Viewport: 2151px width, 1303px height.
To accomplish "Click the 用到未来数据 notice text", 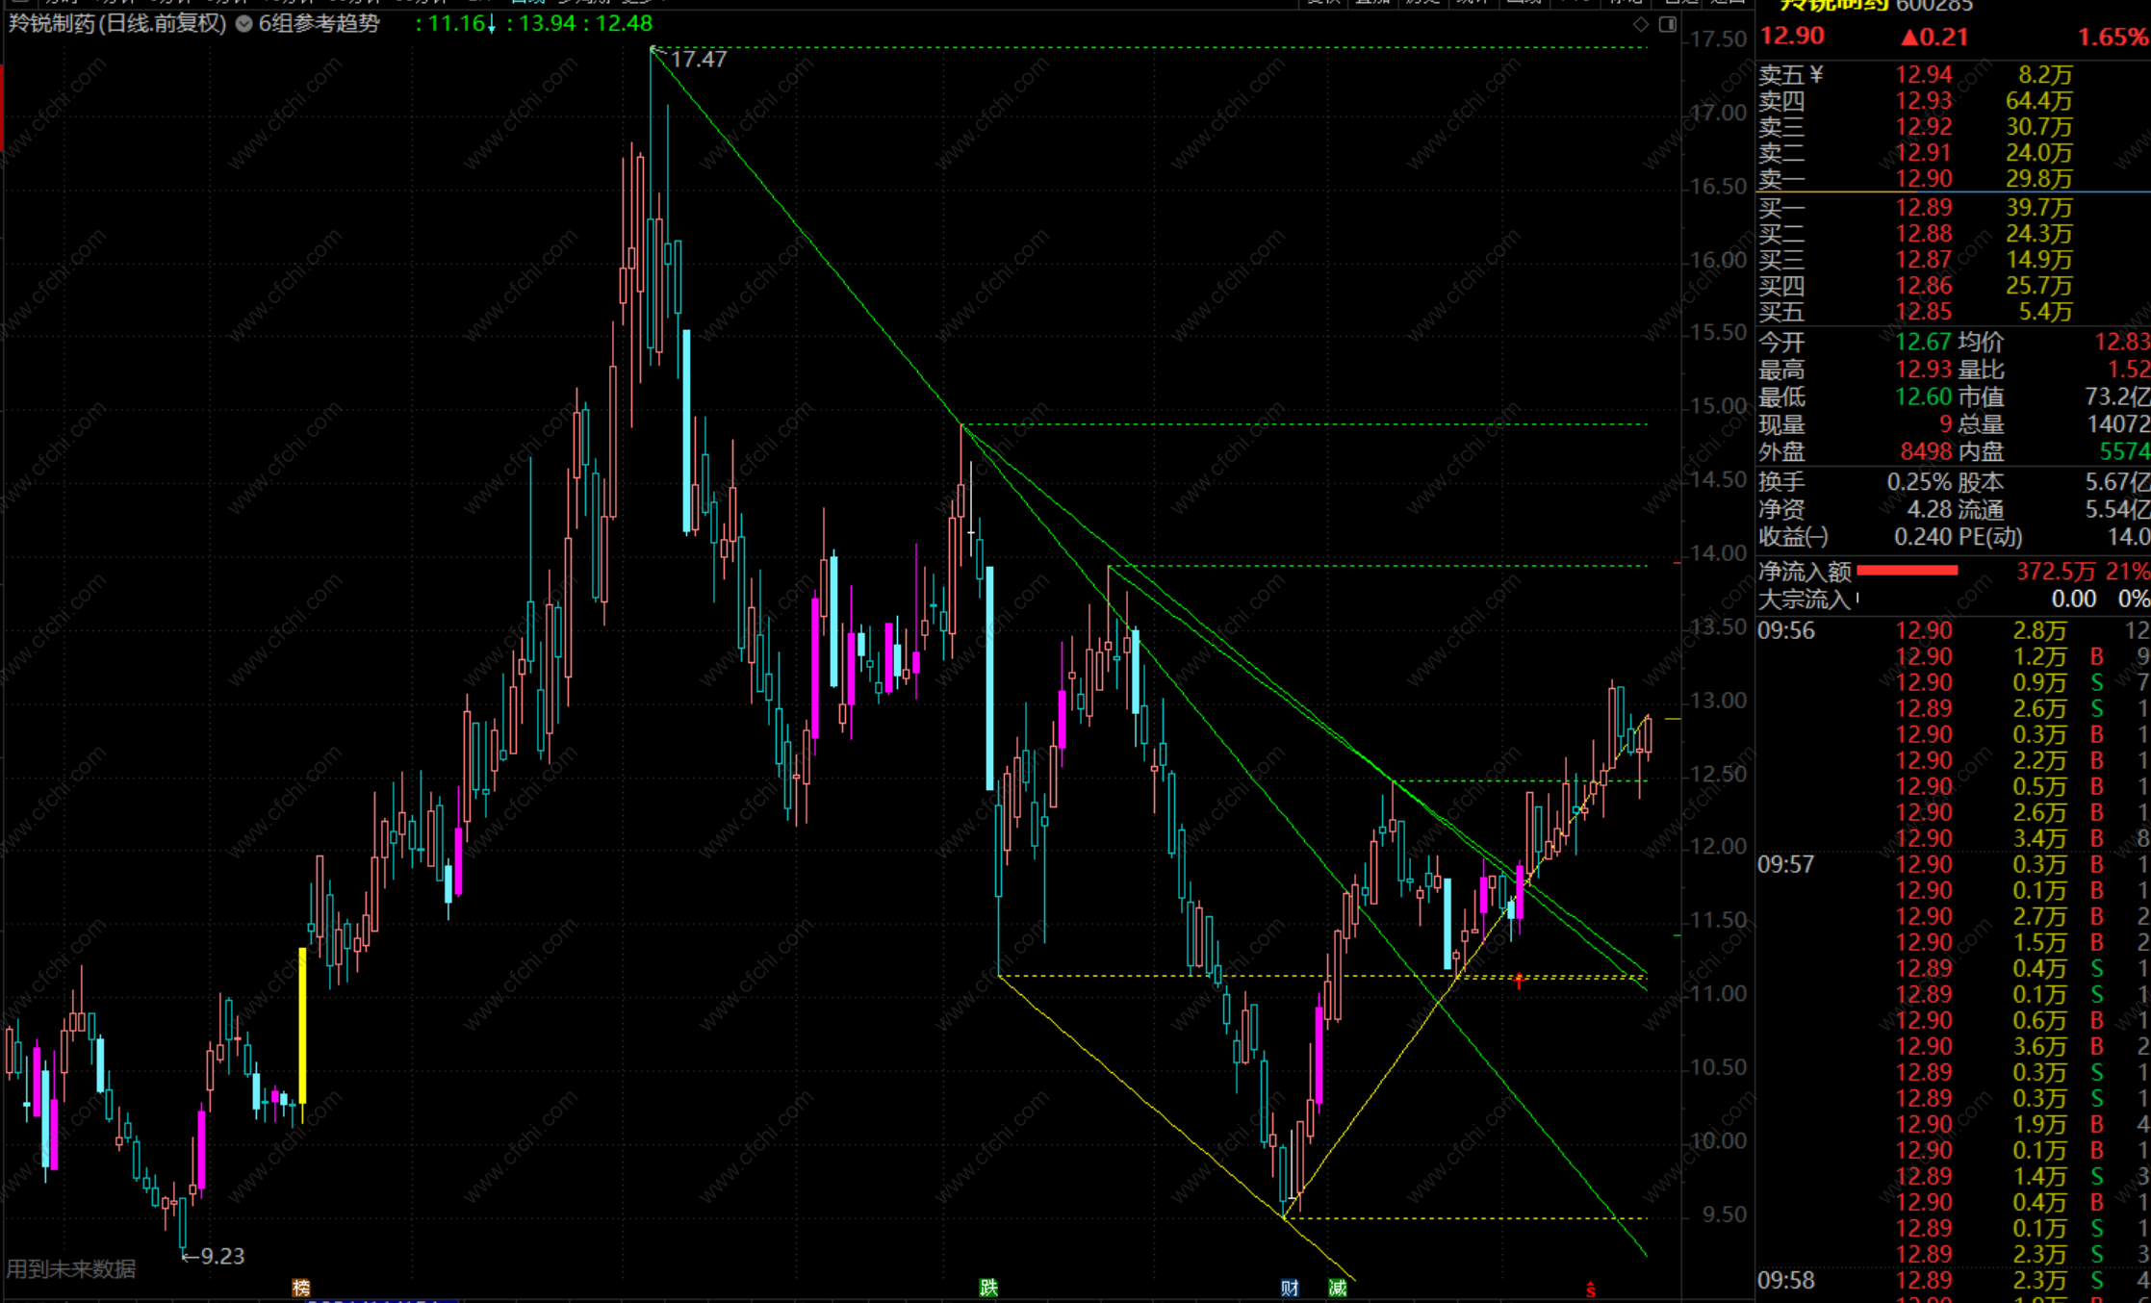I will tap(71, 1268).
